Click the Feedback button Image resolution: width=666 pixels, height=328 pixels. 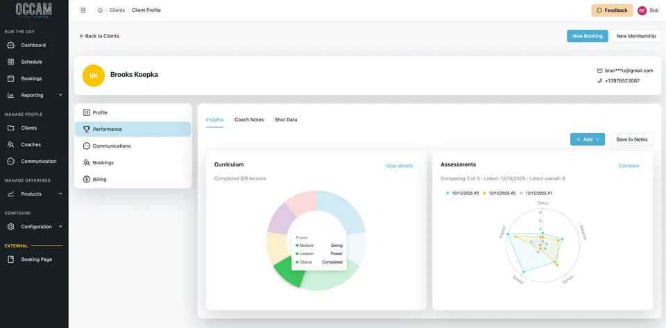pos(612,10)
